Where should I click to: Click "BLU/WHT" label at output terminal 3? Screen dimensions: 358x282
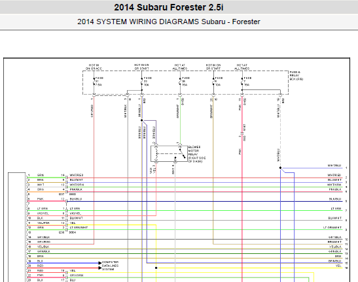click(334, 180)
